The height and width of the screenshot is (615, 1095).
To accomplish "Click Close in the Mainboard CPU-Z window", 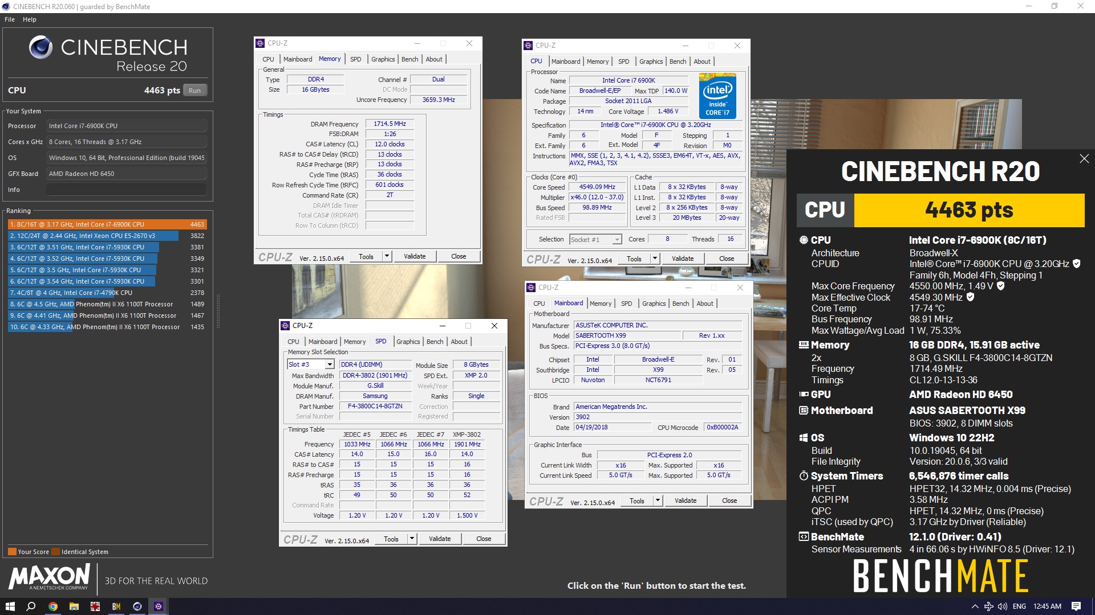I will (729, 501).
